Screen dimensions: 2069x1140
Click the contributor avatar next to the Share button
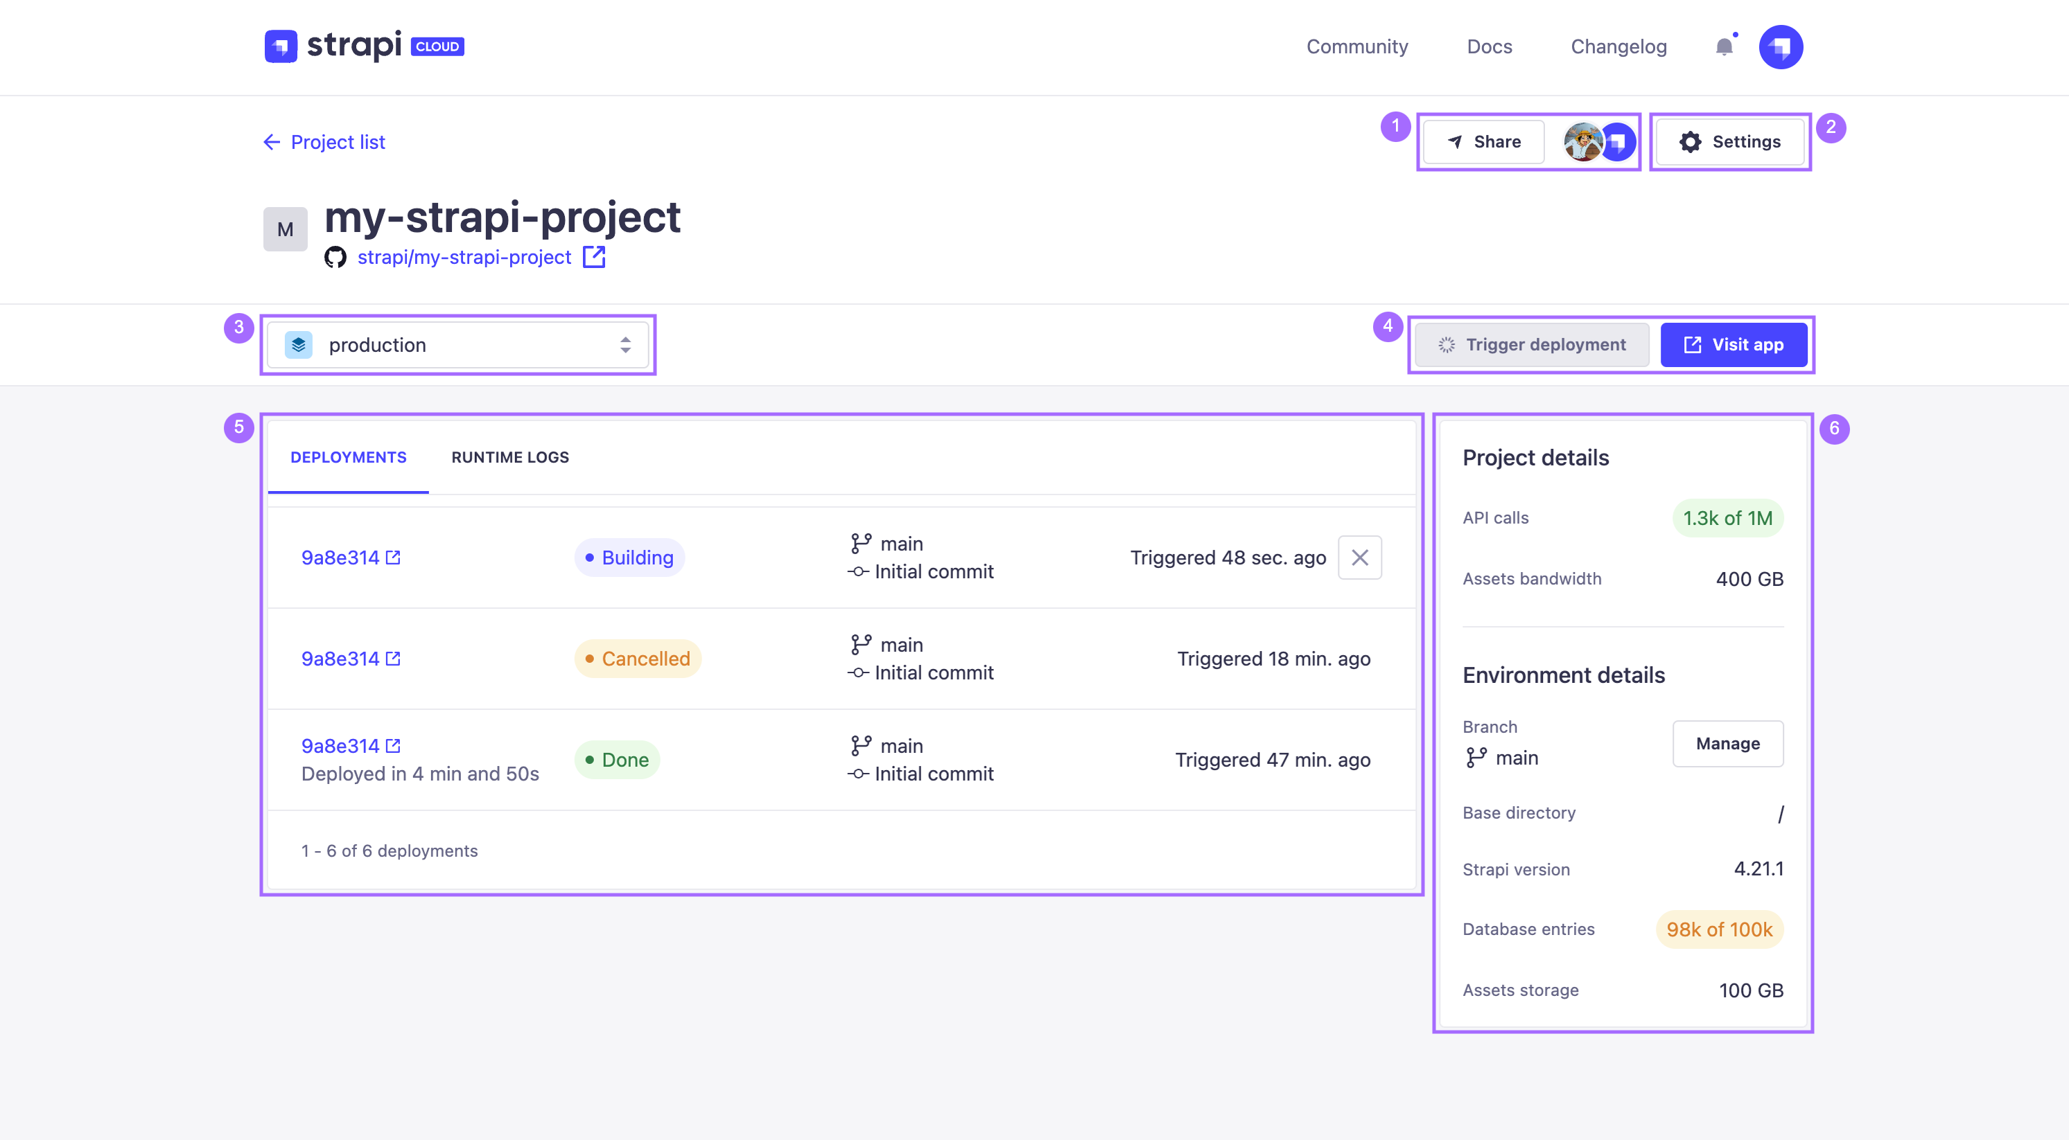pos(1582,142)
